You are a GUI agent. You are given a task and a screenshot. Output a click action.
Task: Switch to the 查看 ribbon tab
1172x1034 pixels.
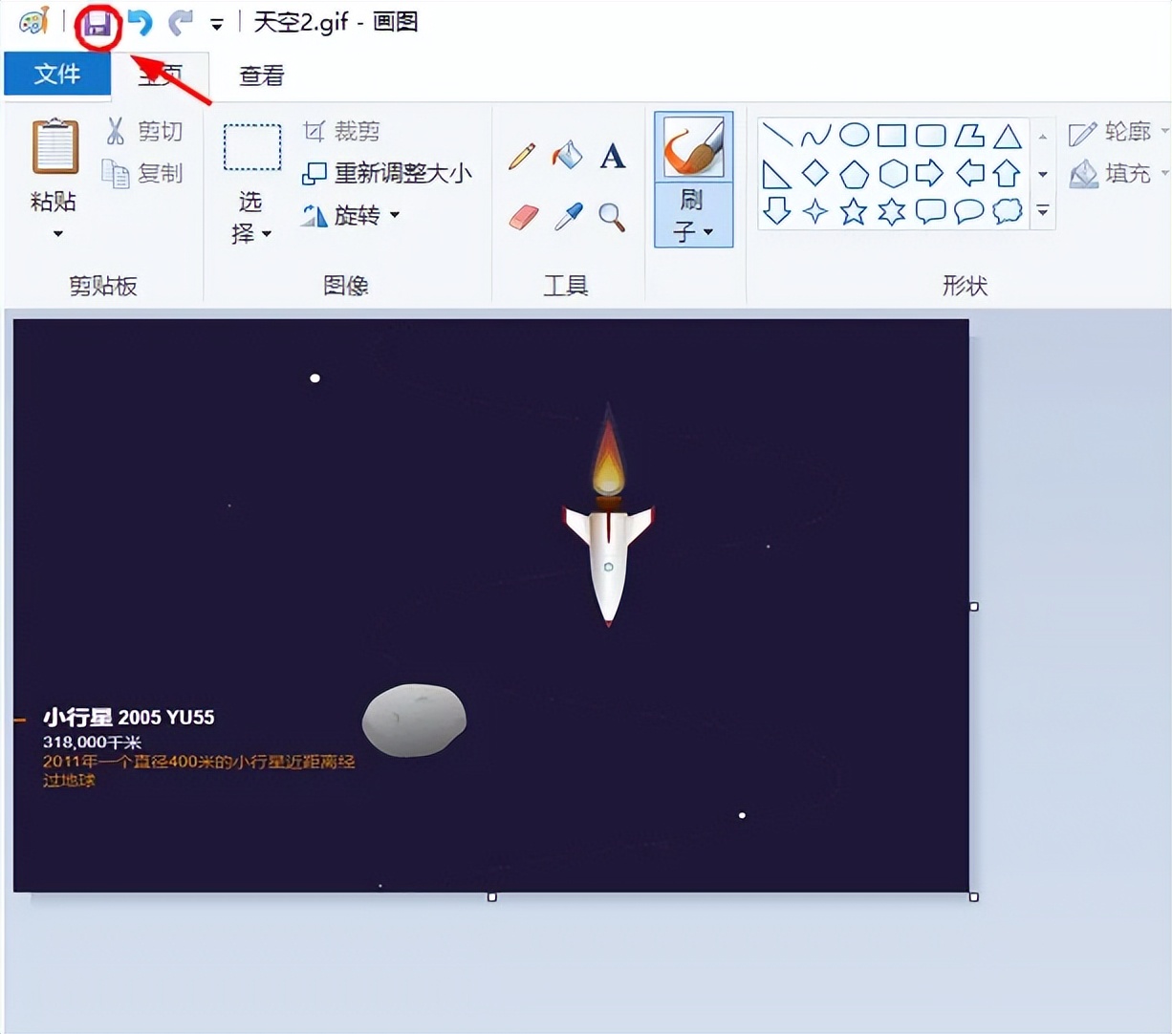tap(260, 75)
